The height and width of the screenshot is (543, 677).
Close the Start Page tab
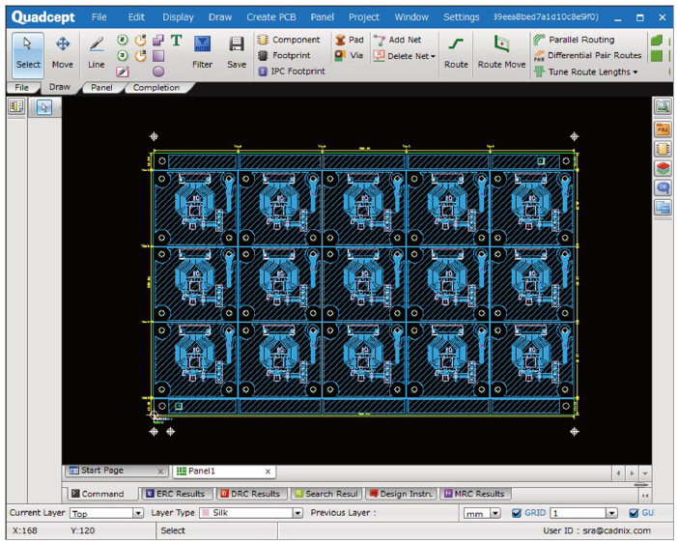click(160, 472)
